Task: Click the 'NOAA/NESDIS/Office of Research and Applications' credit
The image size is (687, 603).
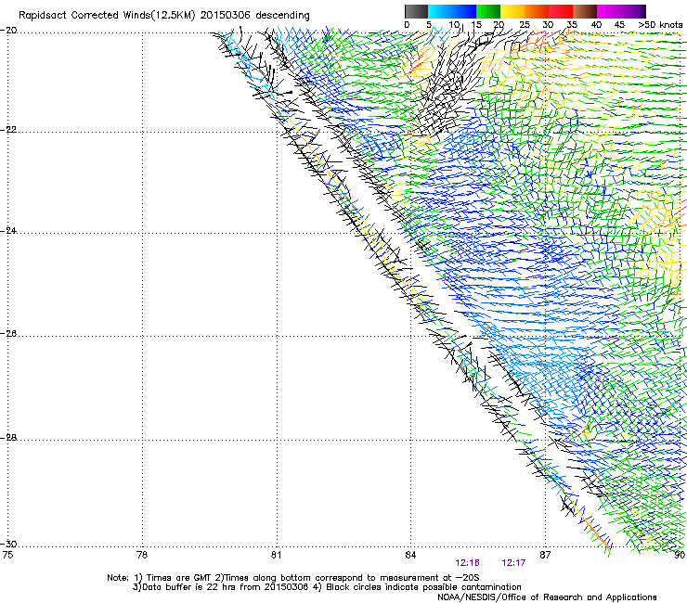Action: (x=547, y=597)
